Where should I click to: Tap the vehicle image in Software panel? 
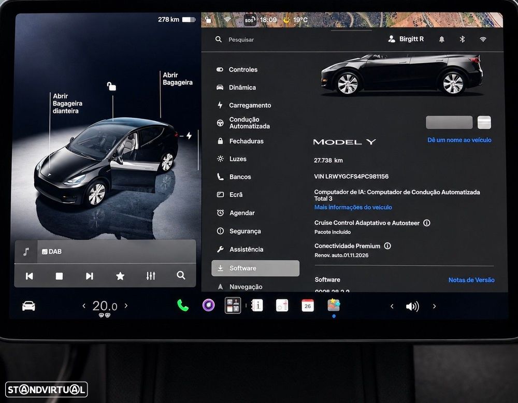[x=402, y=75]
